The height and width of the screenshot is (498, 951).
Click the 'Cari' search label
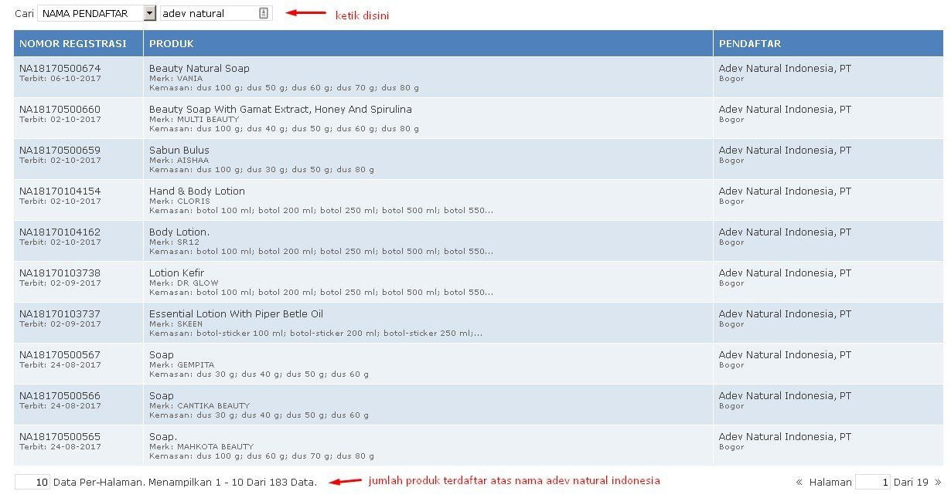tap(24, 14)
